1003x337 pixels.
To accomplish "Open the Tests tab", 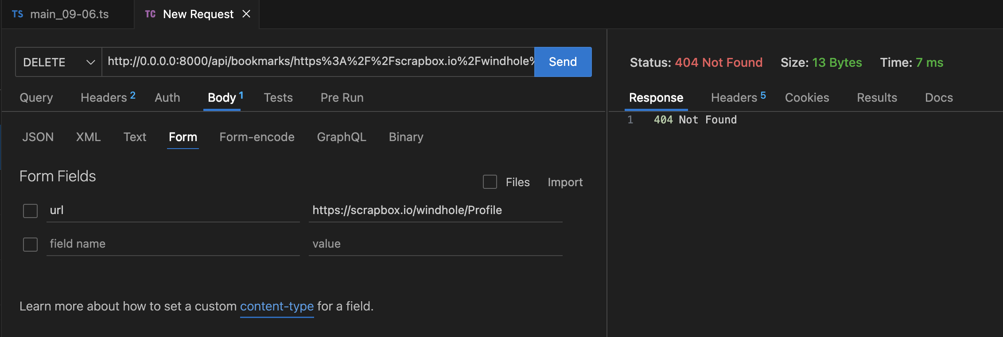I will coord(278,98).
